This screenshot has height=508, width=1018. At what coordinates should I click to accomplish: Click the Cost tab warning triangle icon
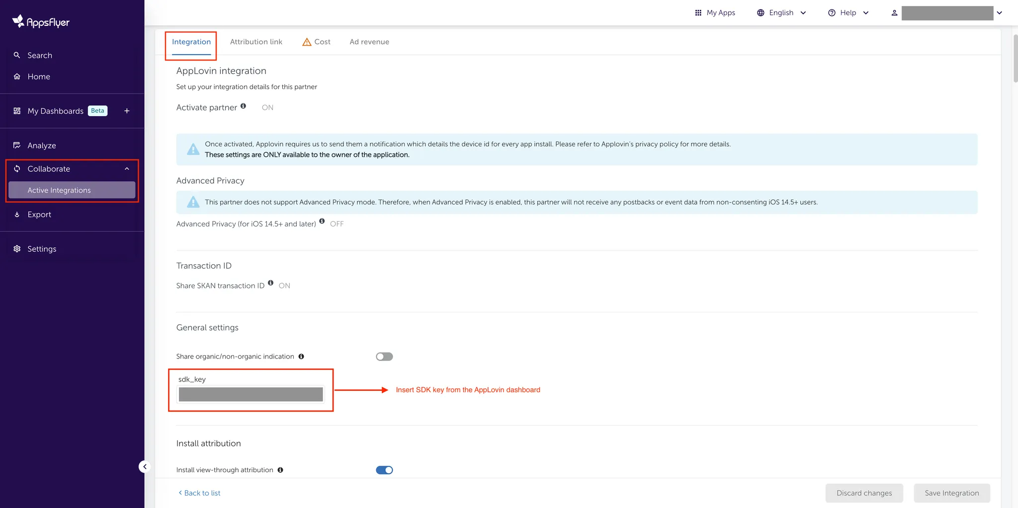click(x=307, y=42)
